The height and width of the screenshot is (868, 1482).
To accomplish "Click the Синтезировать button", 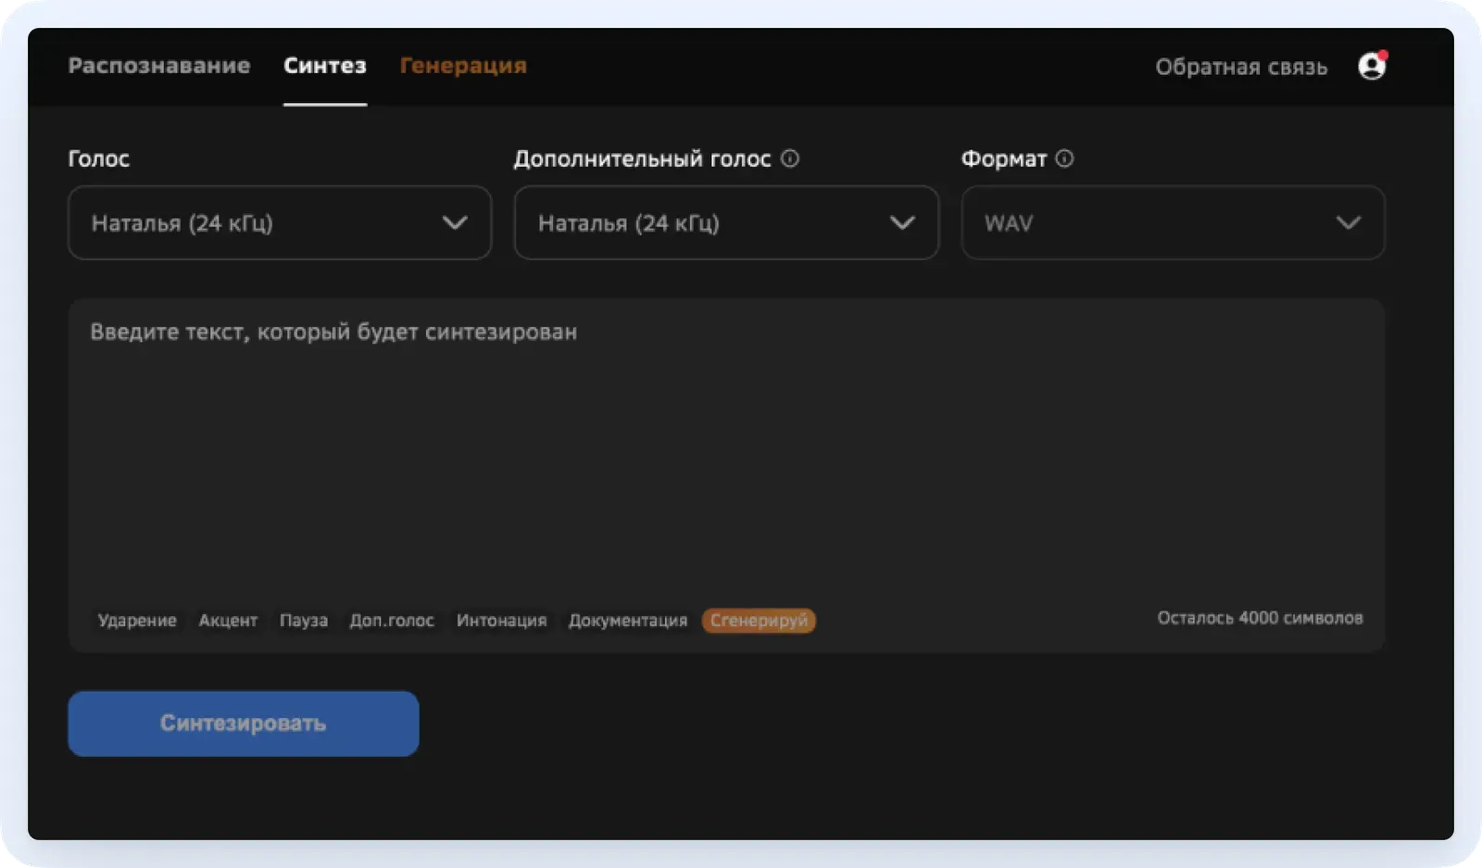I will [x=244, y=723].
